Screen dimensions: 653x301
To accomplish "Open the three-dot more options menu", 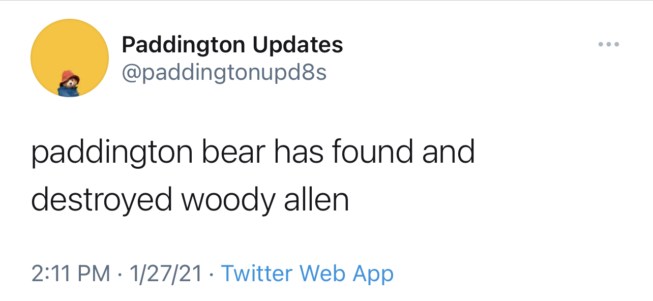I will [x=609, y=45].
